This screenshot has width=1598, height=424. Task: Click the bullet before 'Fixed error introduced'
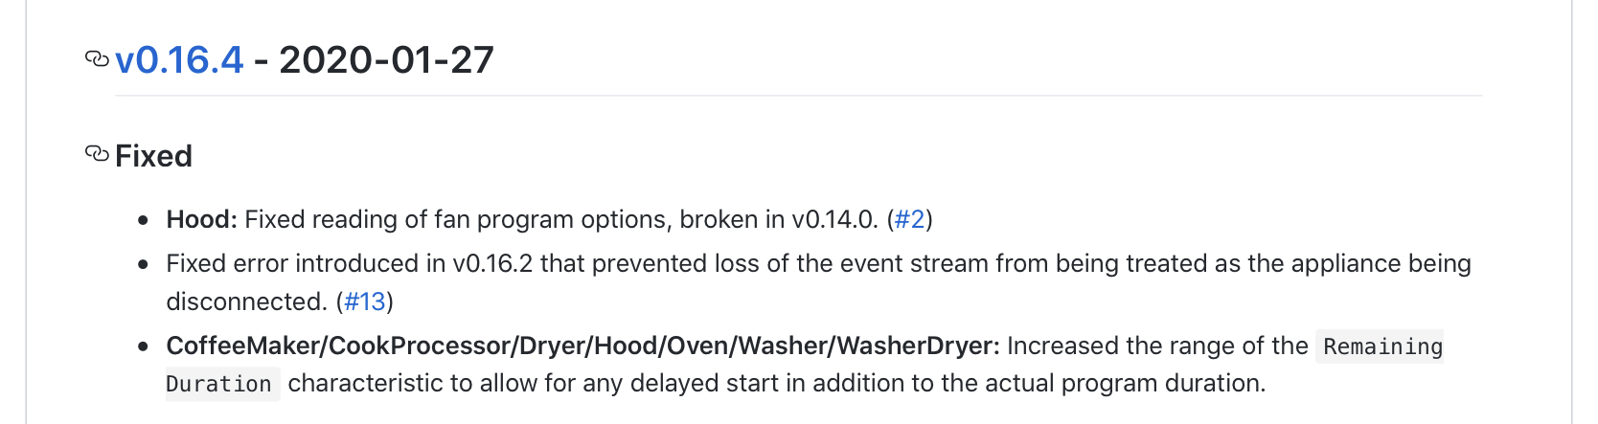click(x=144, y=264)
